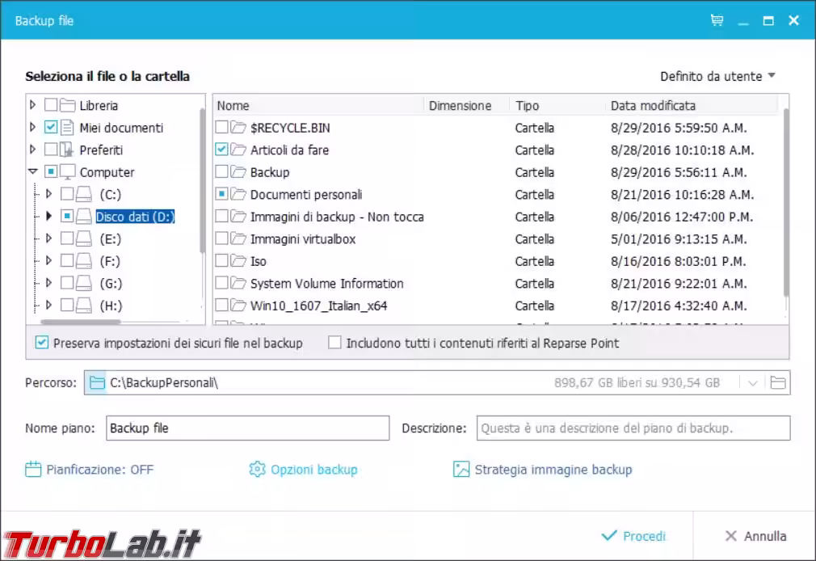Toggle Preserva impostazioni dei sicuri file checkbox
Viewport: 816px width, 561px height.
pyautogui.click(x=42, y=343)
